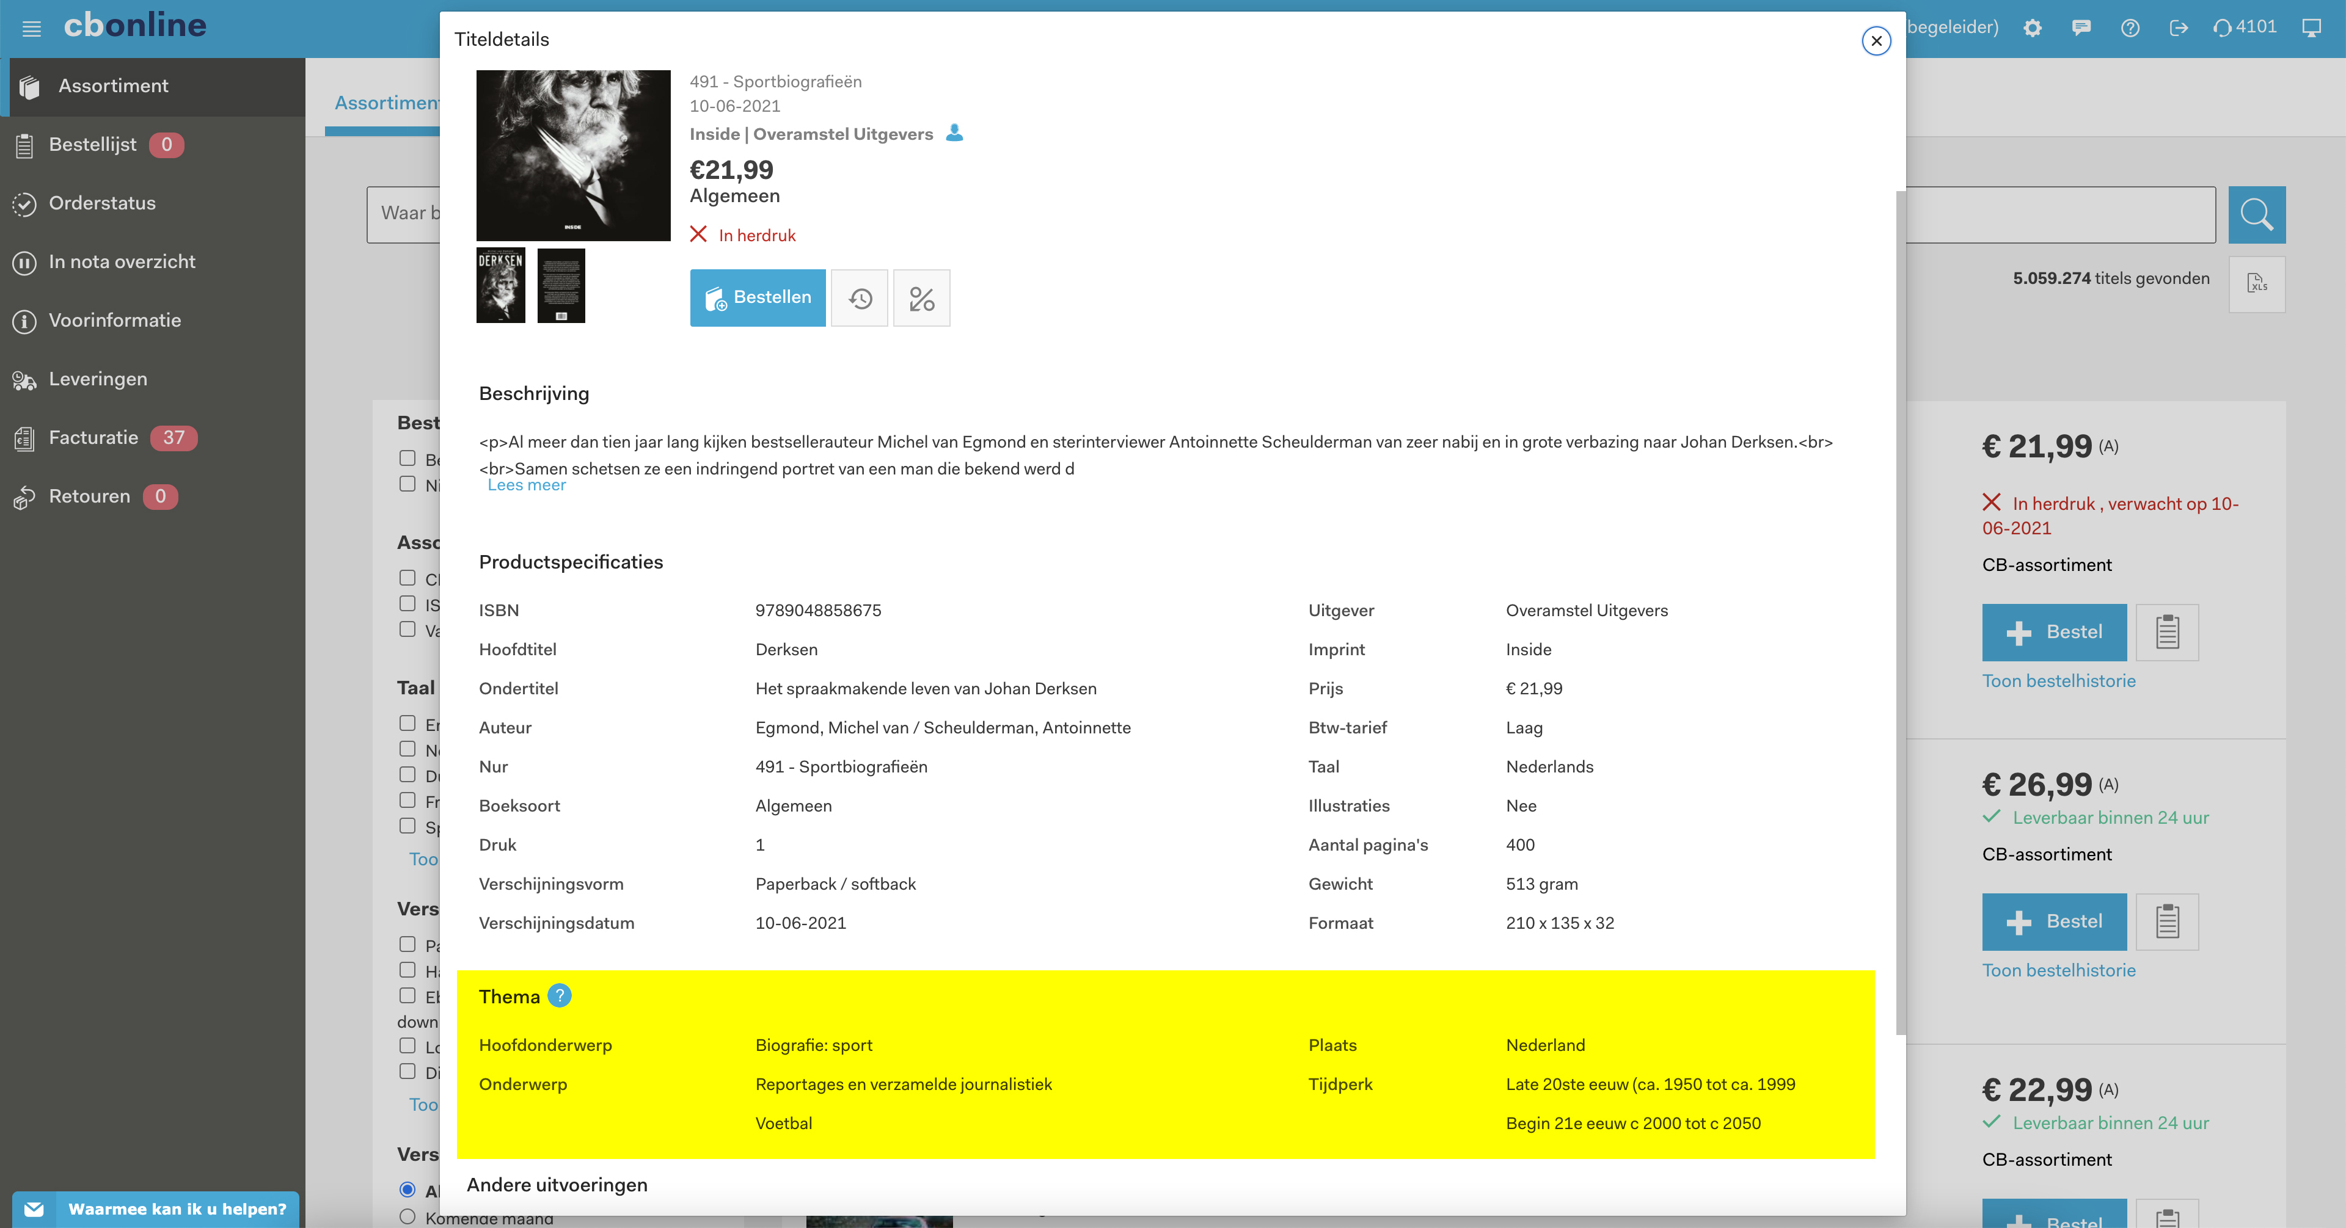This screenshot has width=2346, height=1228.
Task: Select the DERKSEN front cover thumbnail
Action: click(501, 285)
